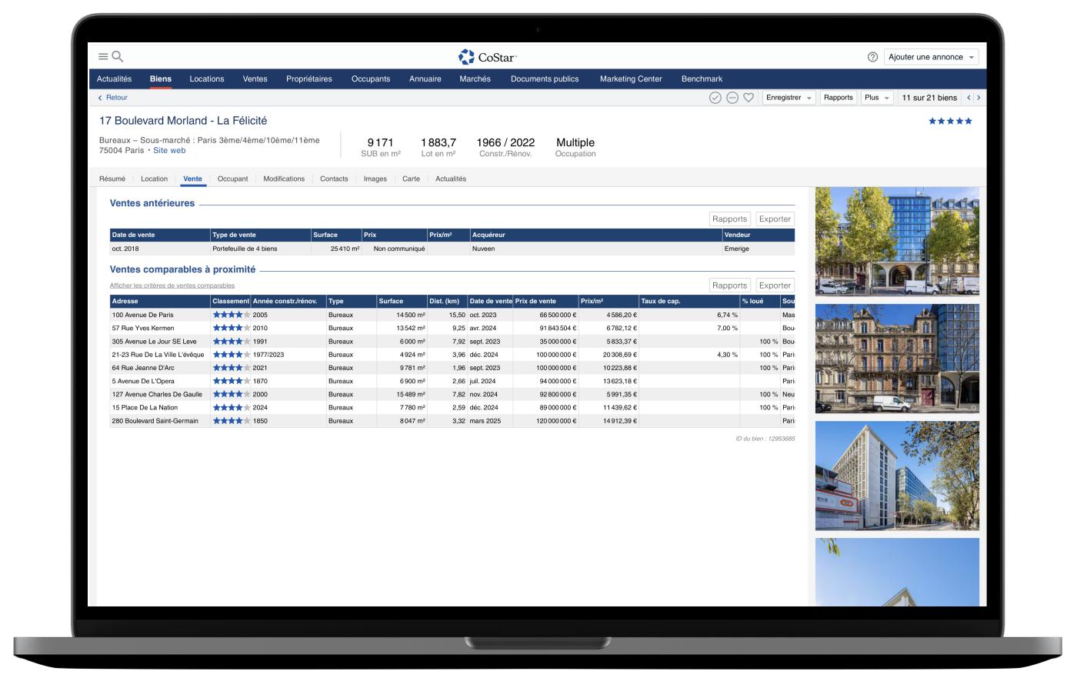Click the star rating for 100 Avenue De Paris
Image resolution: width=1077 pixels, height=688 pixels.
click(231, 315)
